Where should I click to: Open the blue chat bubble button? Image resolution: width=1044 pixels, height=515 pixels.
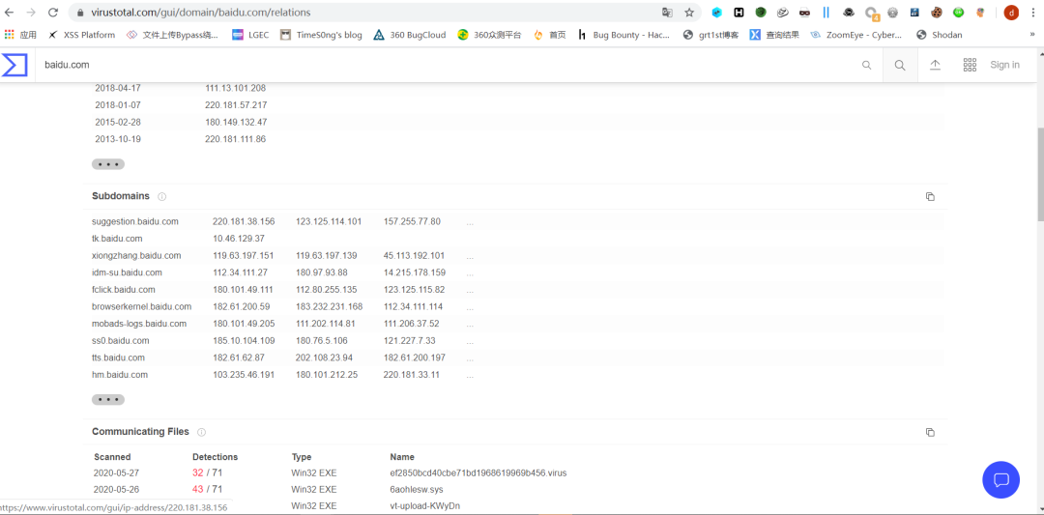click(x=1000, y=480)
